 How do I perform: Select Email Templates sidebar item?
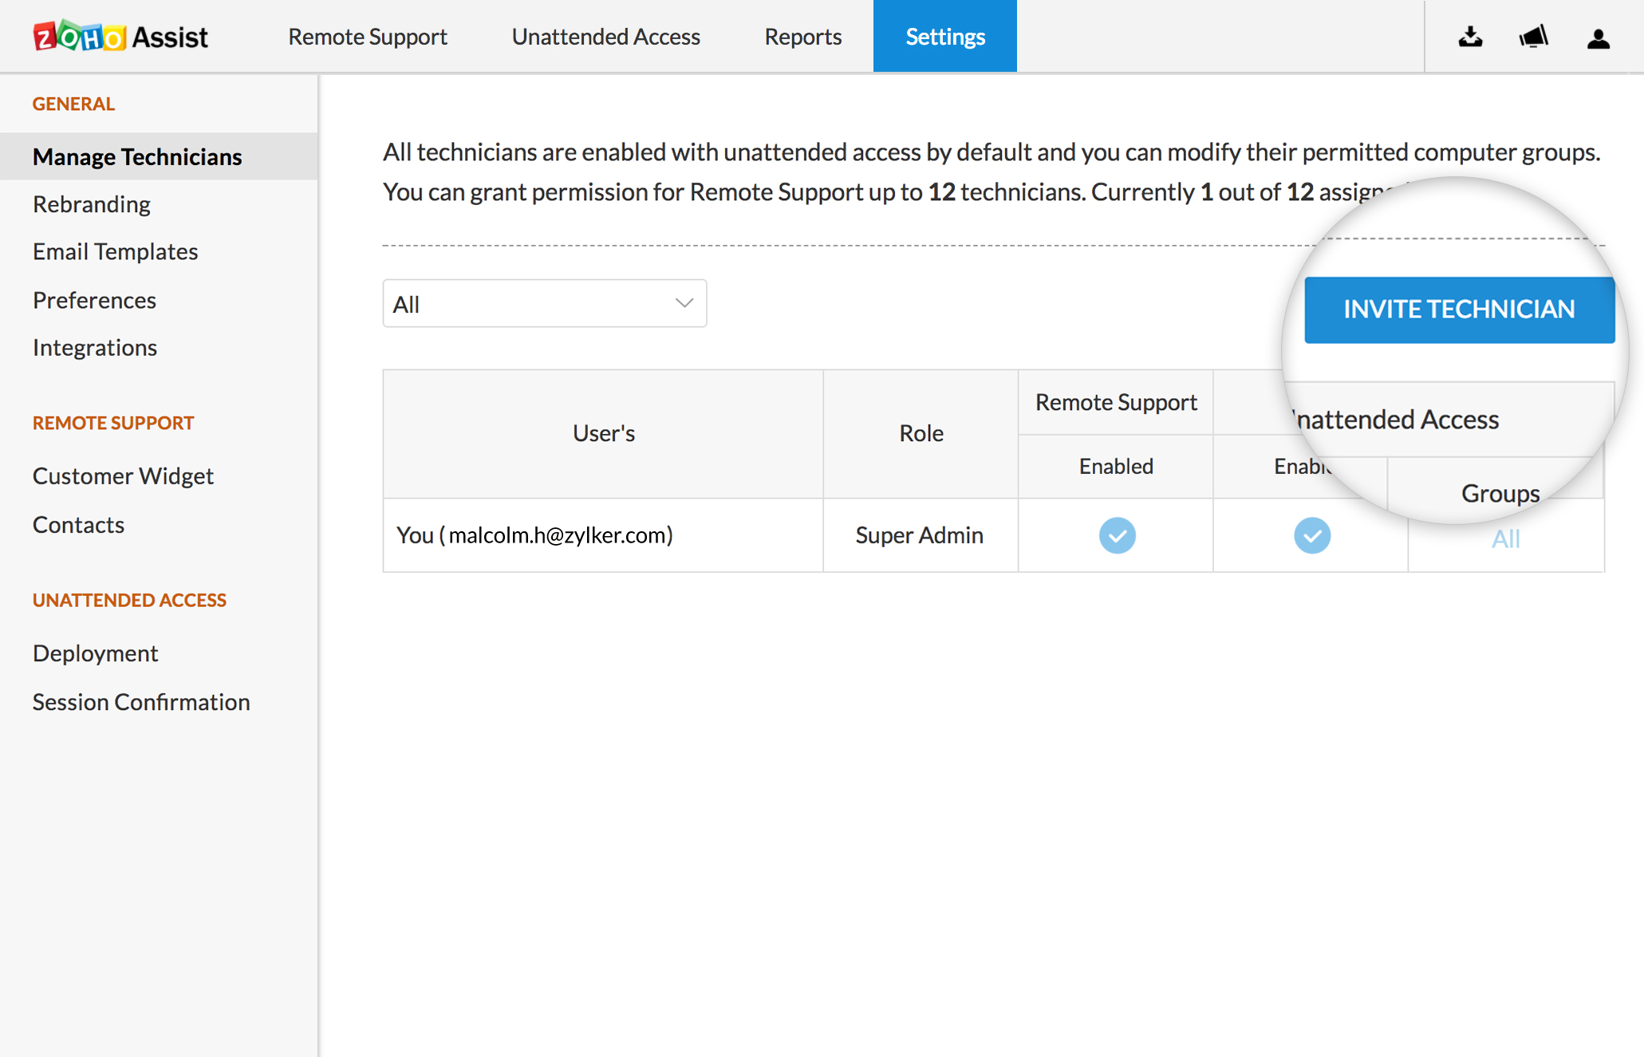pyautogui.click(x=115, y=252)
